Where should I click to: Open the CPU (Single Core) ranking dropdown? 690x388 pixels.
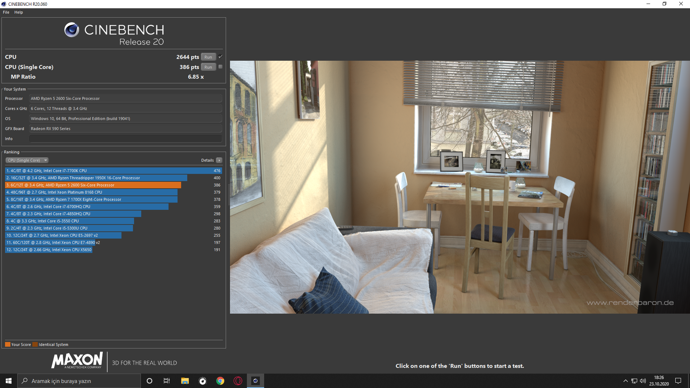27,160
